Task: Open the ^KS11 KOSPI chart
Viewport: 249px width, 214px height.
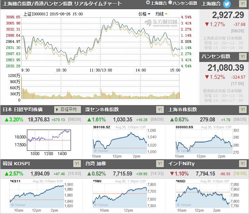Action: [37, 196]
